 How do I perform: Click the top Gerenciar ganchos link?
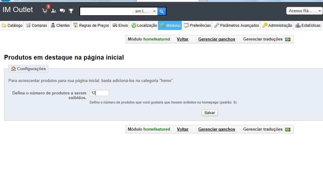click(x=217, y=39)
